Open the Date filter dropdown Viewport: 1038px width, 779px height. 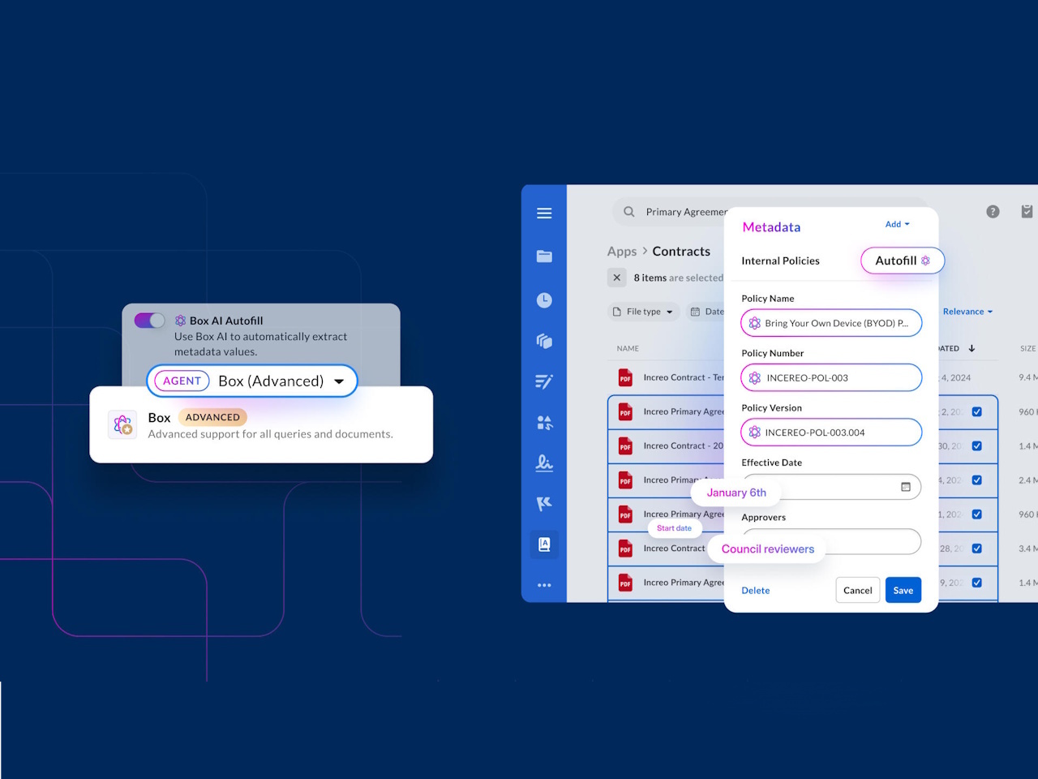click(707, 312)
